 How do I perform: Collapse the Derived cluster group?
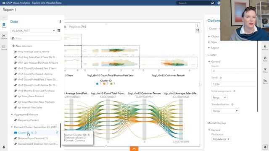pyautogui.click(x=12, y=127)
